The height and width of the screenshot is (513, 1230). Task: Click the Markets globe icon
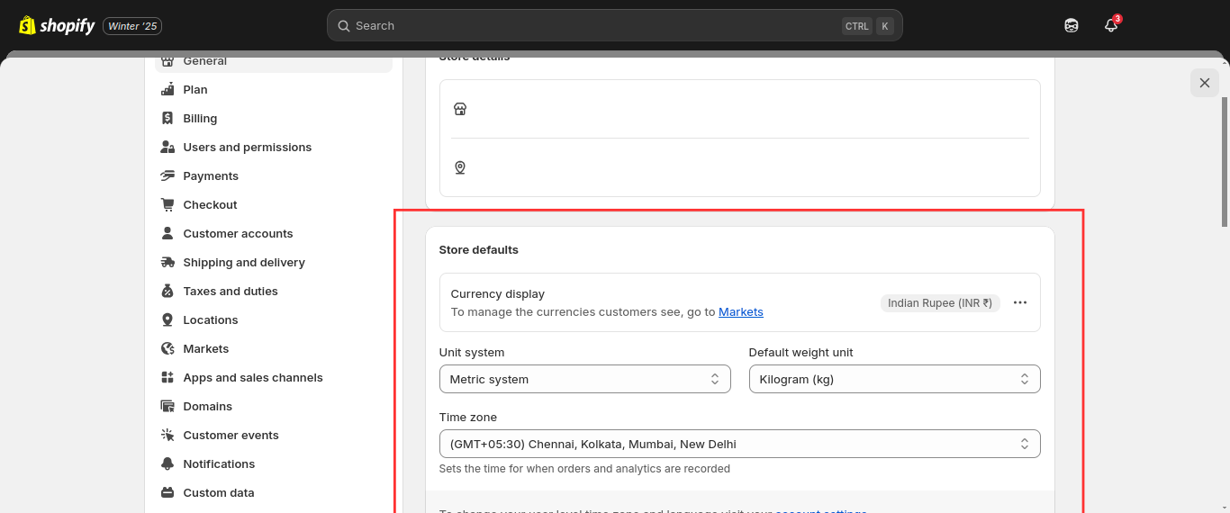pos(167,348)
